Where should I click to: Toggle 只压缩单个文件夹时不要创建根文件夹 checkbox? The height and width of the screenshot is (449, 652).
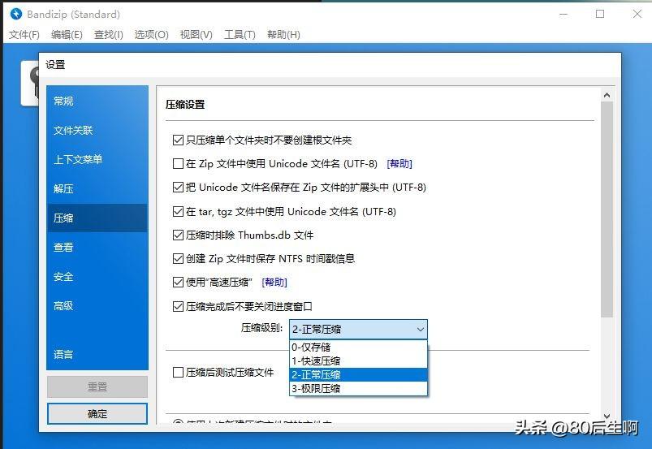(x=178, y=140)
